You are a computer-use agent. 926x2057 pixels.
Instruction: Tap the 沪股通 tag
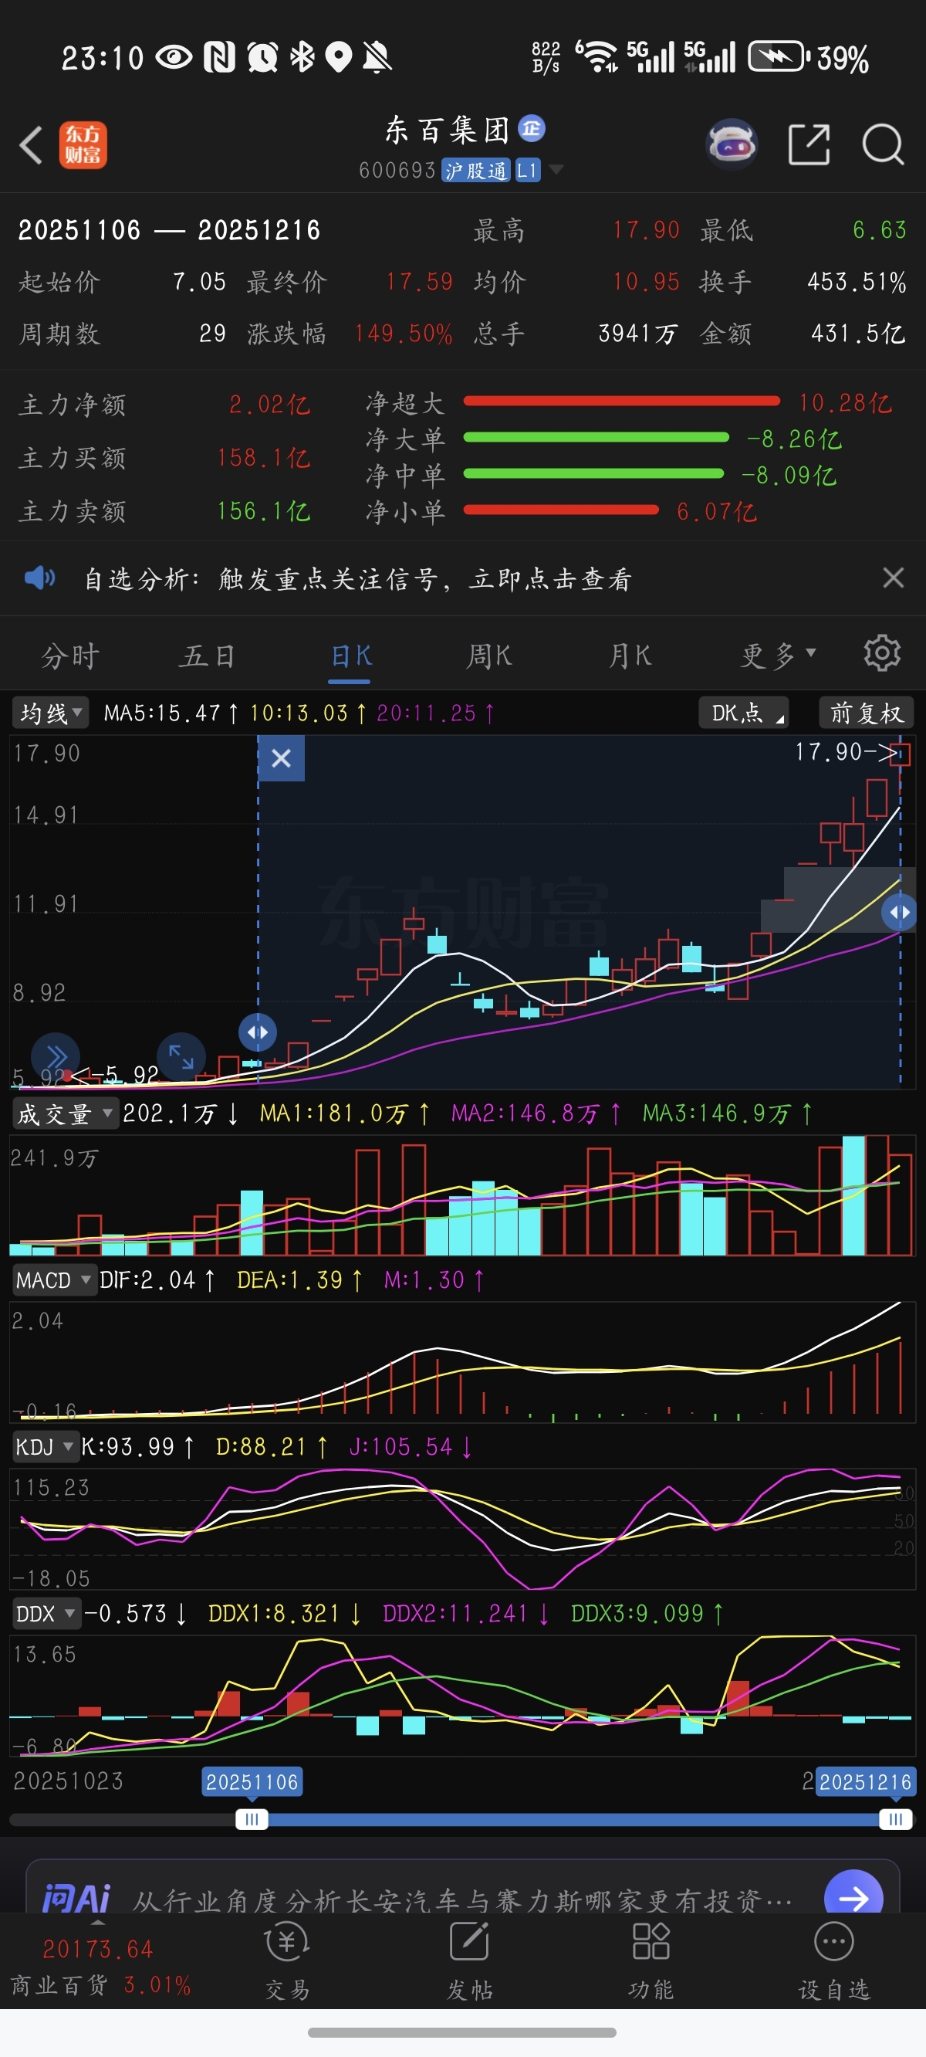click(476, 170)
